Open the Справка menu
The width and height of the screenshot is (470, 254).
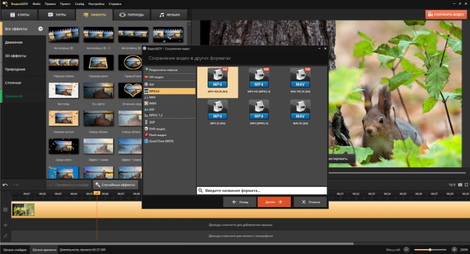[x=115, y=4]
